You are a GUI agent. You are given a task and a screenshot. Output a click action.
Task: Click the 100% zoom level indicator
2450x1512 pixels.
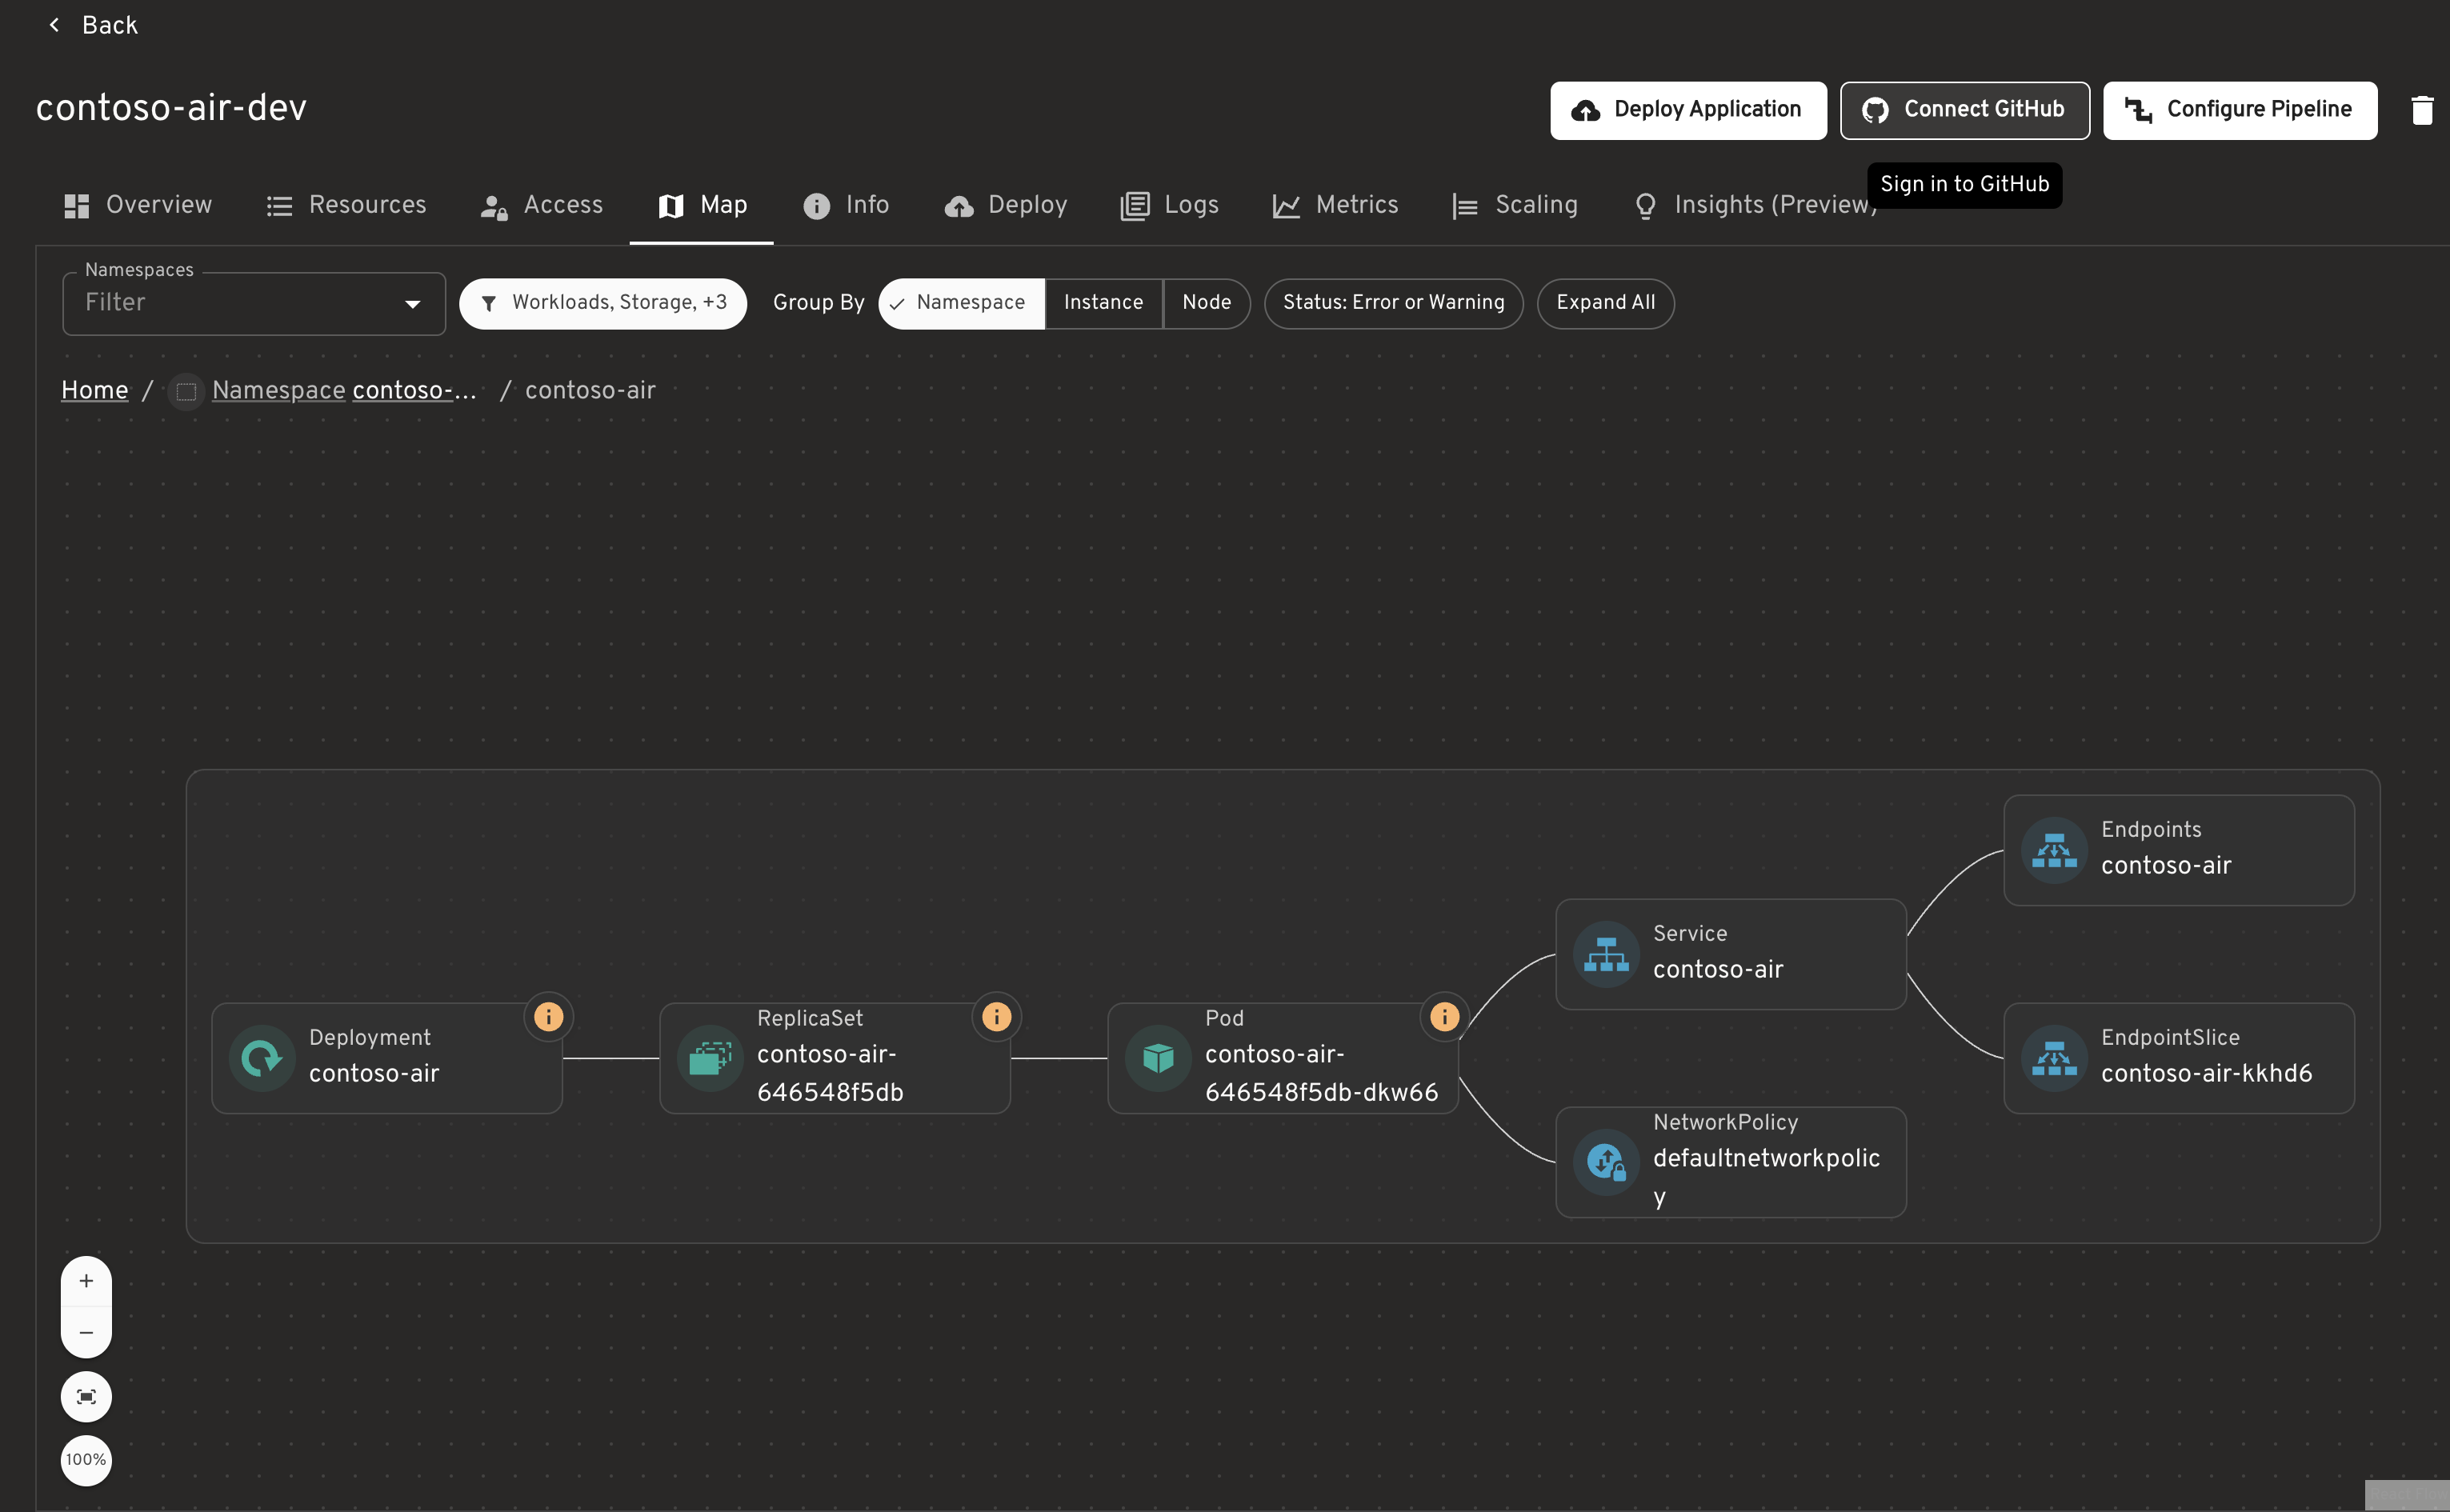(x=86, y=1460)
